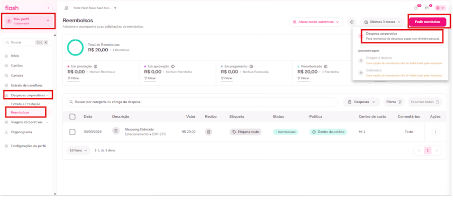Viewport: 453px width, 201px height.
Task: Toggle the select-all checkbox in table header
Action: tap(72, 116)
